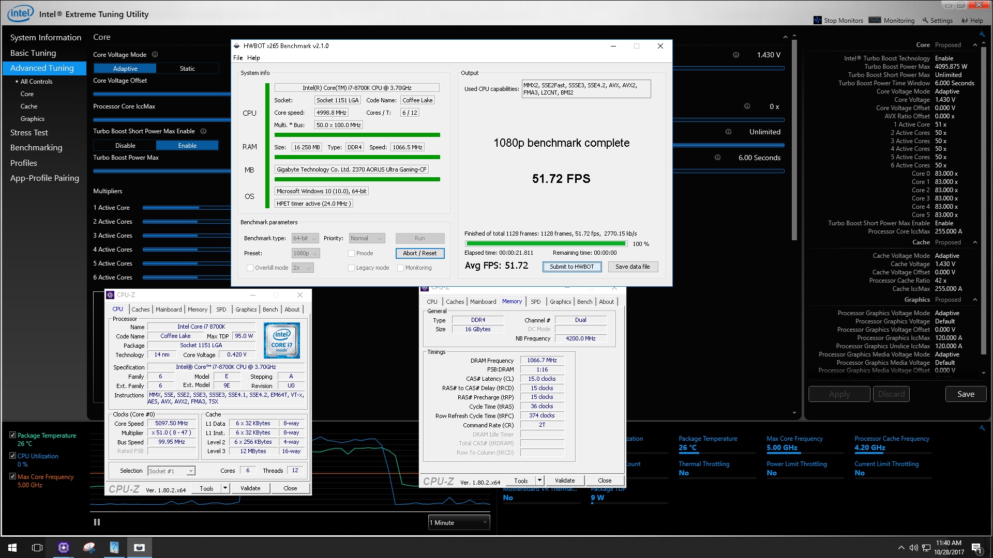This screenshot has height=558, width=993.
Task: Show info for Core Voltage Mode
Action: point(155,55)
